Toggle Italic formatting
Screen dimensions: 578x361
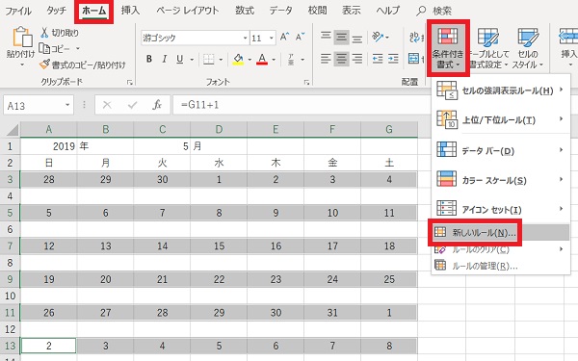(x=165, y=59)
